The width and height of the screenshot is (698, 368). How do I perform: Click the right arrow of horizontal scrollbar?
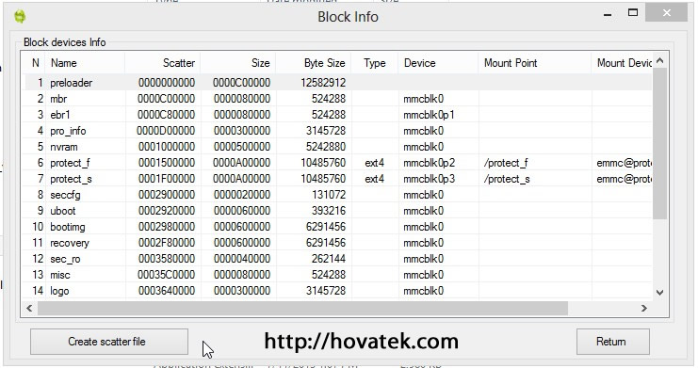(643, 308)
